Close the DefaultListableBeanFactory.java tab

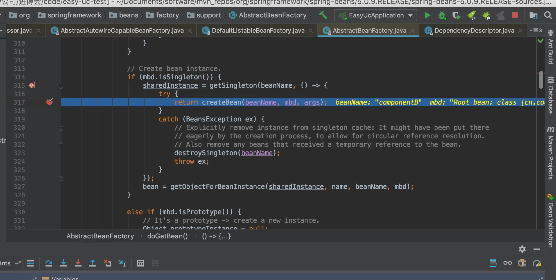coord(311,31)
